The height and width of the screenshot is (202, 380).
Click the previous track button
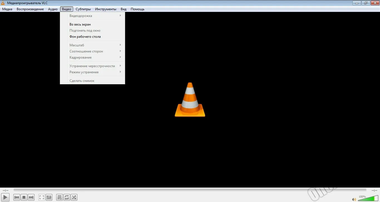click(x=17, y=197)
